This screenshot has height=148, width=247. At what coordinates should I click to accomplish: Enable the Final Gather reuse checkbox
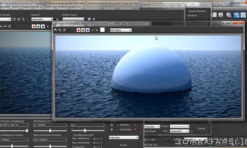(117, 129)
